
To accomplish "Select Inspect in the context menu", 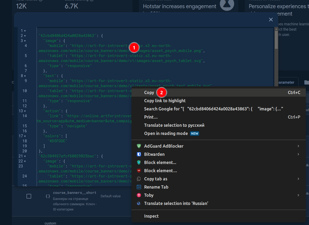I will tap(151, 216).
